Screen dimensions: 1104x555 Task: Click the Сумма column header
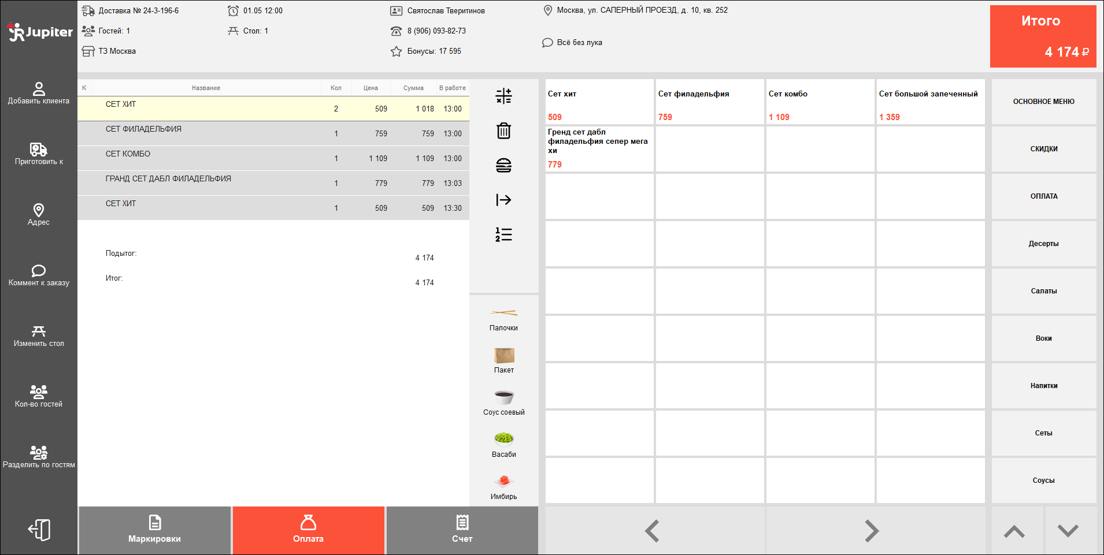(x=413, y=88)
